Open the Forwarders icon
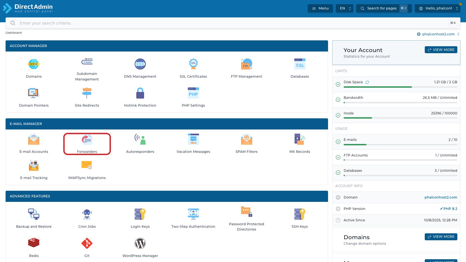The width and height of the screenshot is (466, 262). (x=87, y=139)
